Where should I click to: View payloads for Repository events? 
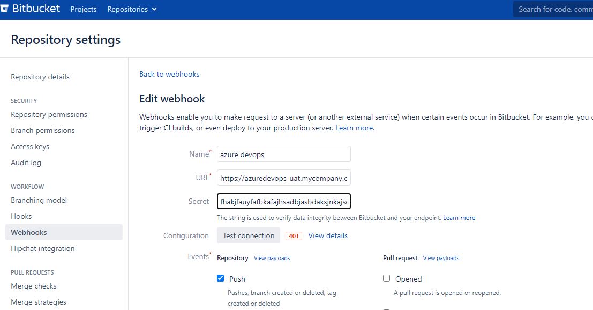click(272, 258)
